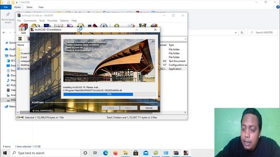The width and height of the screenshot is (280, 157).
Task: Click the Cortana circle icon on taskbar
Action: pos(85,153)
